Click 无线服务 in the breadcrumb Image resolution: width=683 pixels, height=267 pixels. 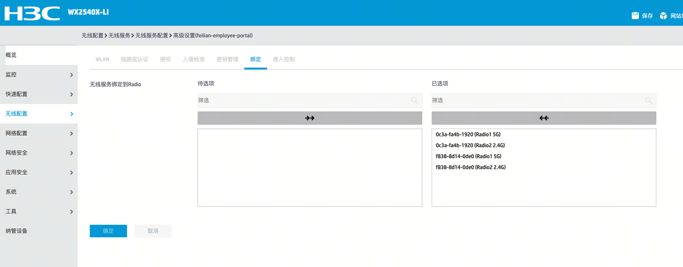click(120, 36)
